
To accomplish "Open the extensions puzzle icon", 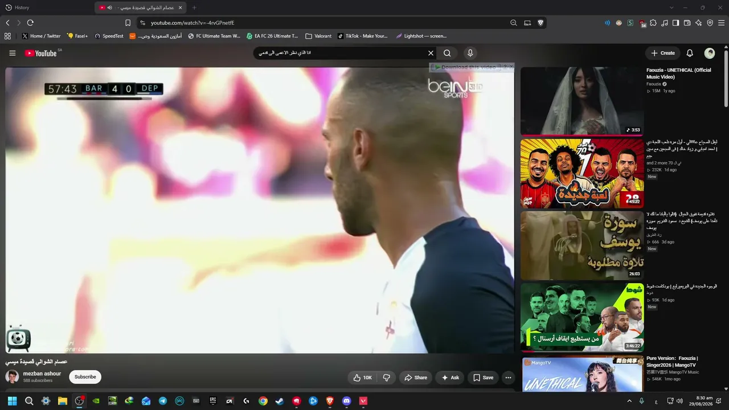I will click(x=653, y=23).
